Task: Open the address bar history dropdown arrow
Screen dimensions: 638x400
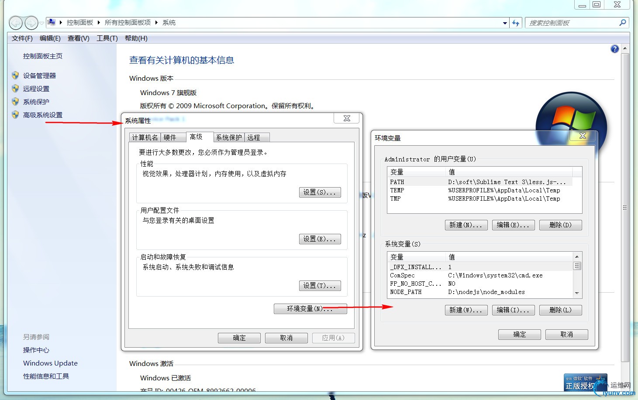Action: point(505,23)
